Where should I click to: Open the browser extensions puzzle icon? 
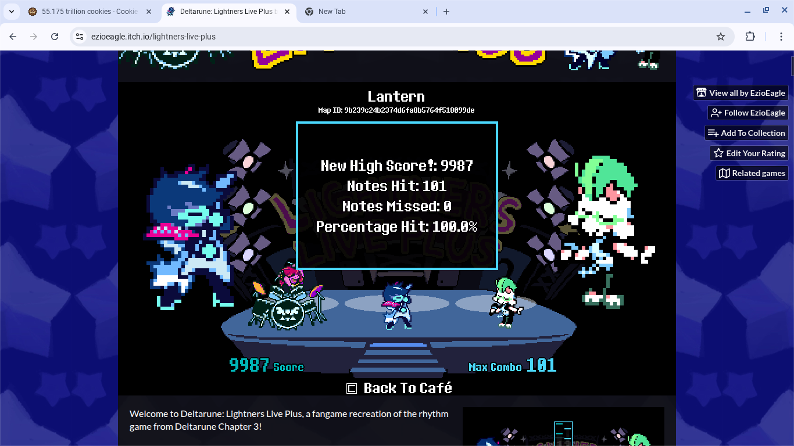[x=750, y=36]
